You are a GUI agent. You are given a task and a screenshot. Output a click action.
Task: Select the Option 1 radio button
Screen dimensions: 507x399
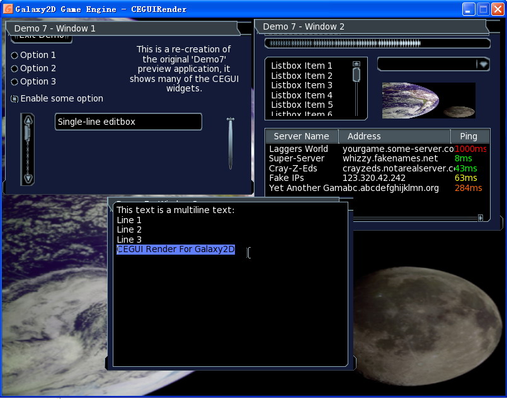tap(15, 55)
